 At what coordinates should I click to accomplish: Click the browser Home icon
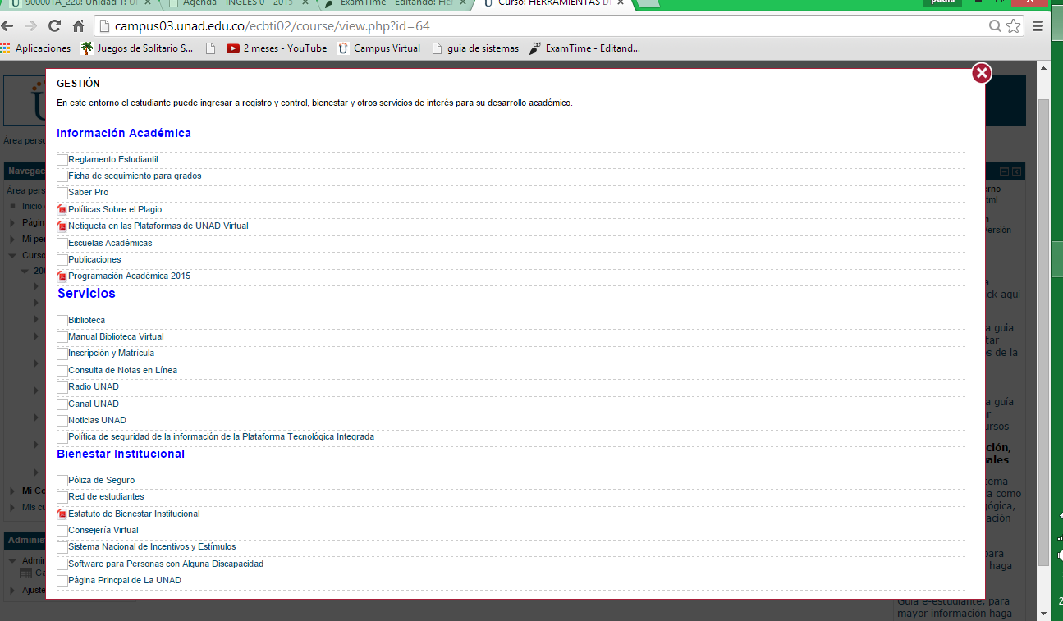78,26
